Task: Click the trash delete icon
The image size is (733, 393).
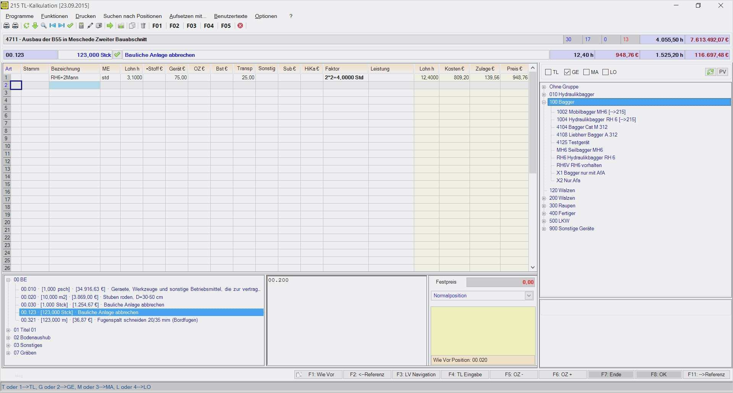Action: pos(143,26)
